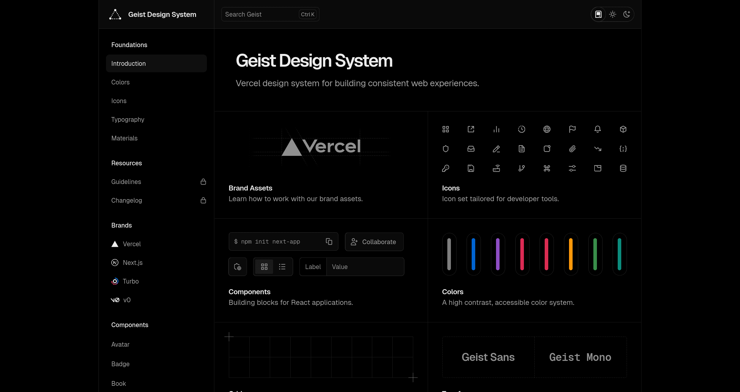Click the globe-branch icon button
The height and width of the screenshot is (392, 740).
[237, 267]
